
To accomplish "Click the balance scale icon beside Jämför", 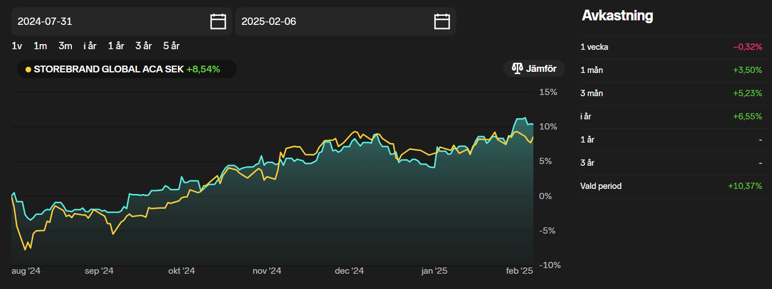I will tap(517, 69).
